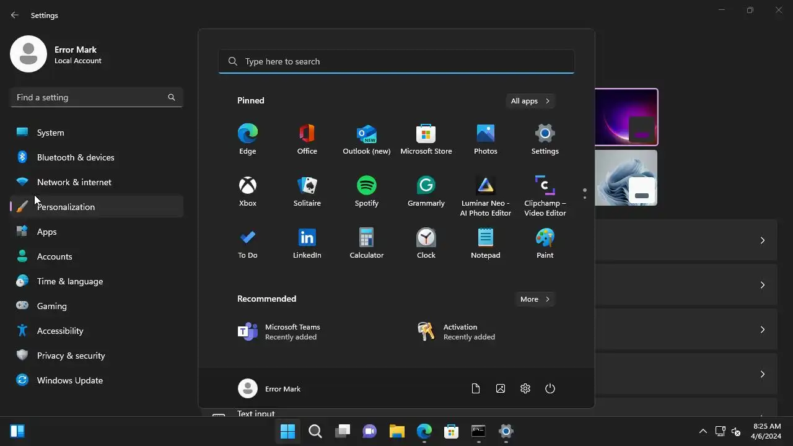Click Error Mark profile in Settings

point(56,54)
